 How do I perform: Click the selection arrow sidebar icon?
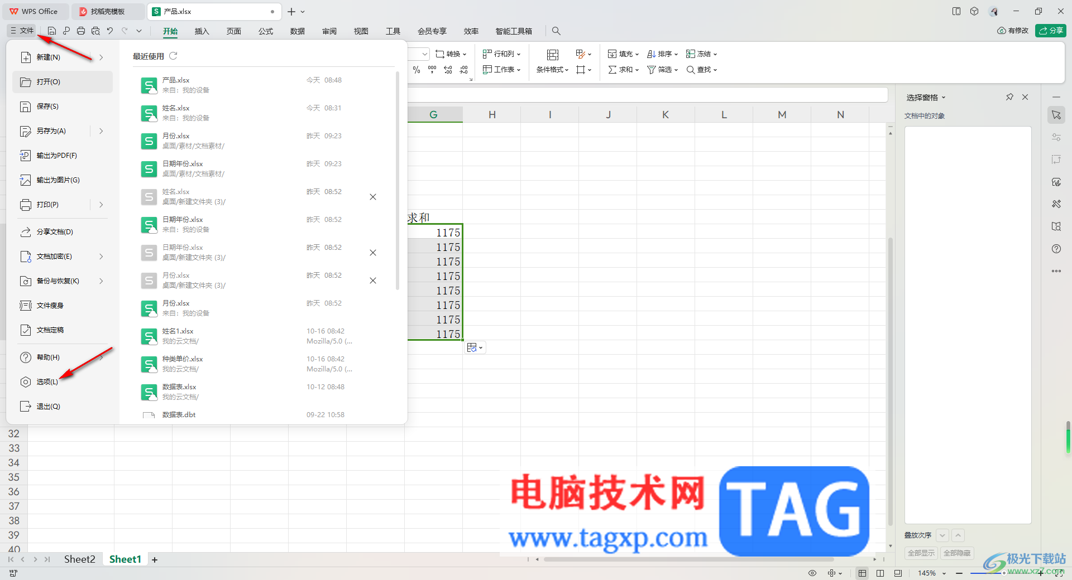point(1056,115)
